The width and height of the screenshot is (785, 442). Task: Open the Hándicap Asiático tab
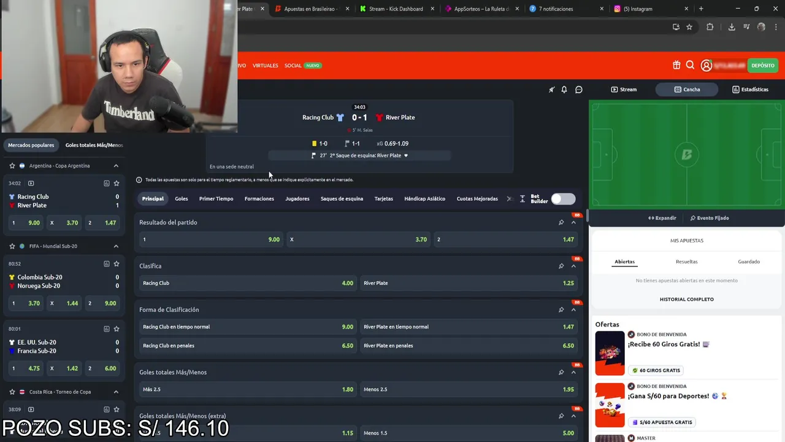click(x=424, y=199)
